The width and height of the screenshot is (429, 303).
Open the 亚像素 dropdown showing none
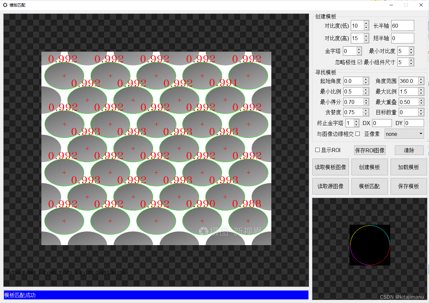[x=404, y=134]
